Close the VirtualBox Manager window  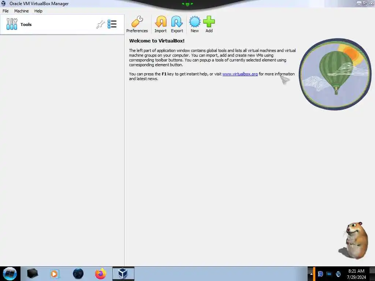pyautogui.click(x=371, y=3)
